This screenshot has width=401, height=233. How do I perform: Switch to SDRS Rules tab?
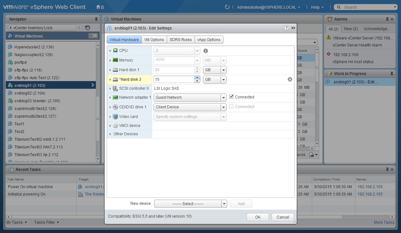coord(181,40)
